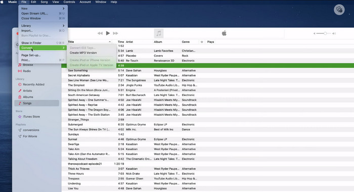Open Artists in the library sidebar
The width and height of the screenshot is (354, 192).
[x=27, y=91]
